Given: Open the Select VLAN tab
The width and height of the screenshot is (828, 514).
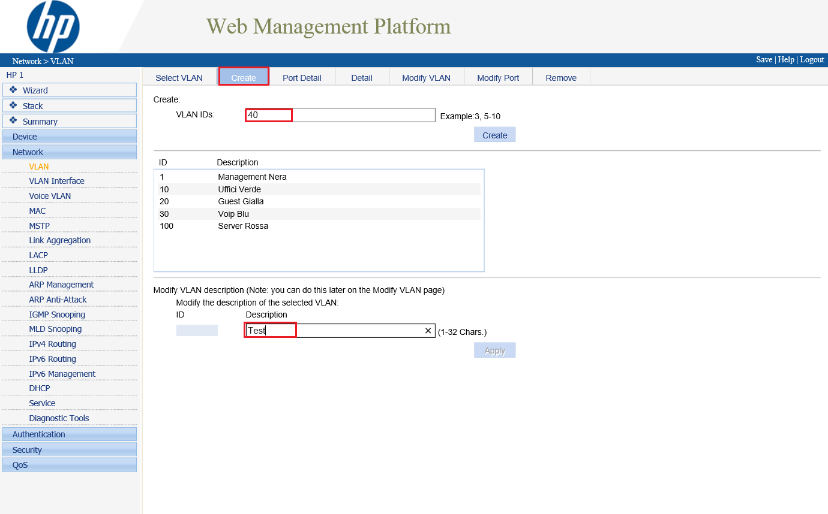Looking at the screenshot, I should [179, 78].
